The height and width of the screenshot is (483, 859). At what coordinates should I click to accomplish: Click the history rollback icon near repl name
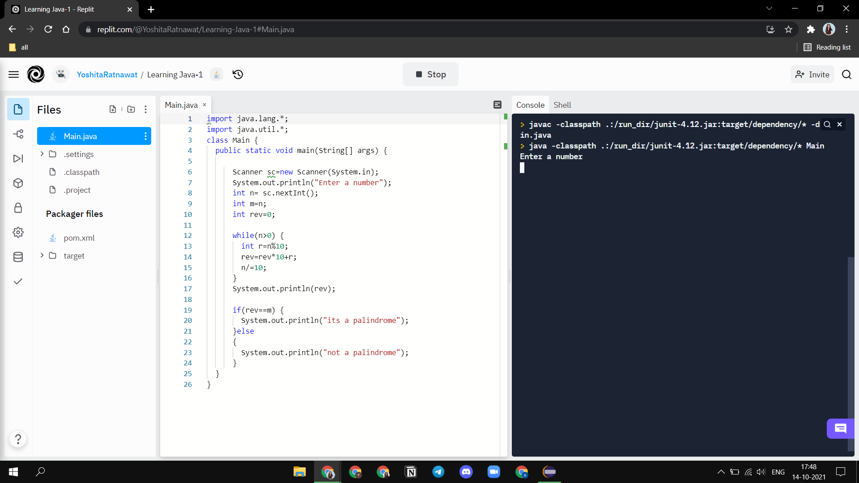pos(238,74)
